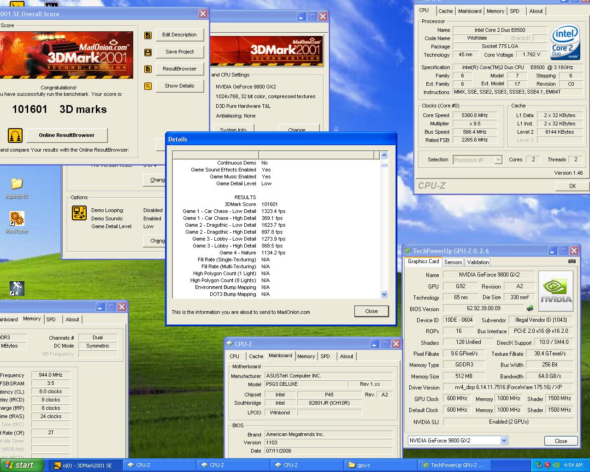Open the Processor #1 selection dropdown
This screenshot has width=590, height=472.
(498, 160)
